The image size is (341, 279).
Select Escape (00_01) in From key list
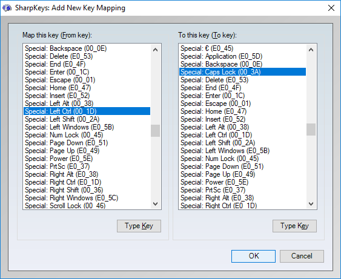tap(87, 80)
